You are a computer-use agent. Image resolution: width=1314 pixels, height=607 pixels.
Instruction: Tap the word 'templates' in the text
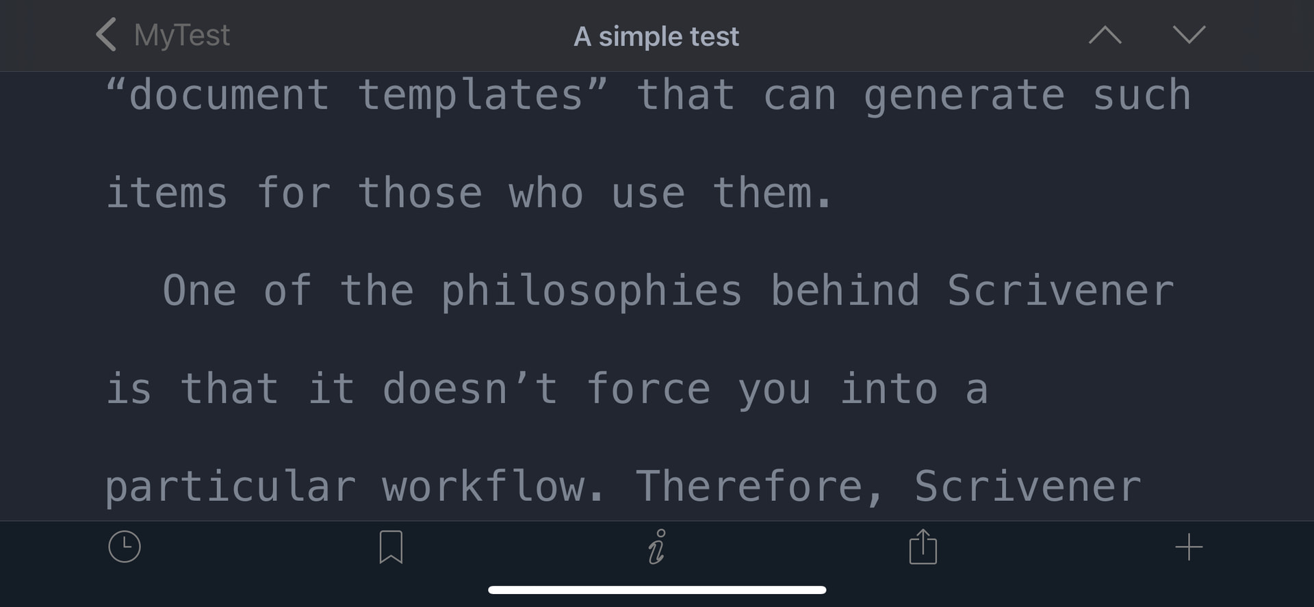point(470,94)
